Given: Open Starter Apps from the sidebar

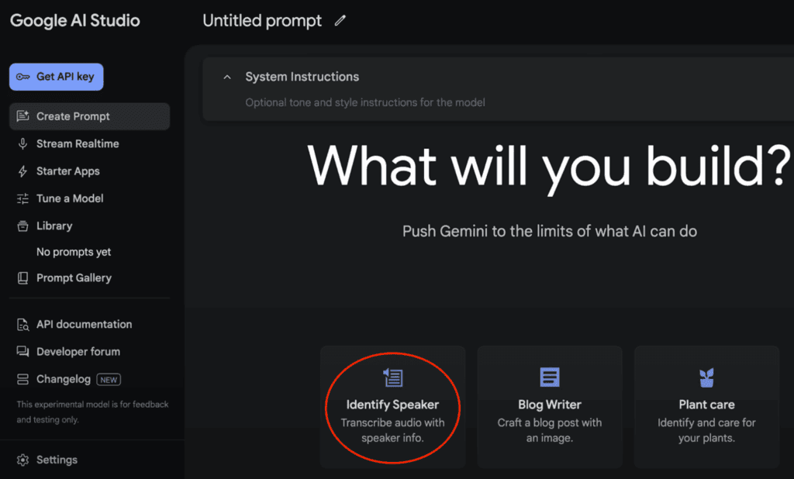Looking at the screenshot, I should pyautogui.click(x=90, y=171).
